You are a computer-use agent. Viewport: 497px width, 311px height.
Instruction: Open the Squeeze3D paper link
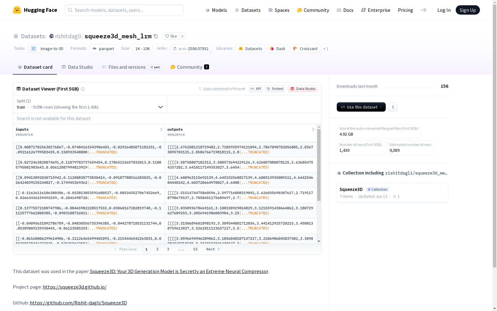179,271
